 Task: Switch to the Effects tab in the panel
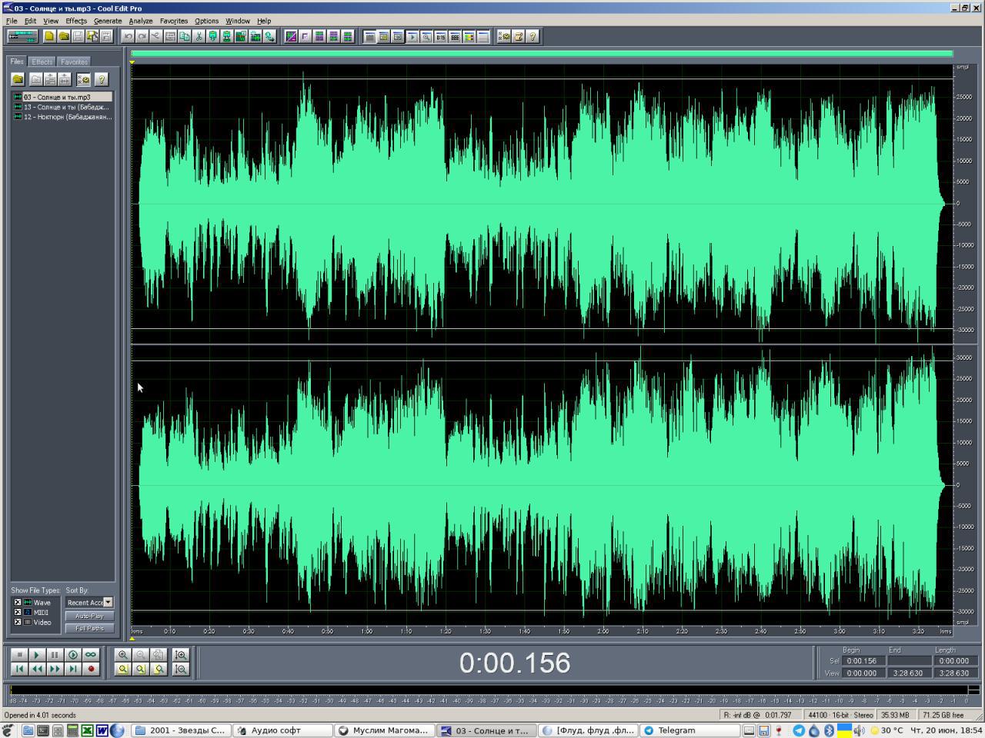pos(42,61)
